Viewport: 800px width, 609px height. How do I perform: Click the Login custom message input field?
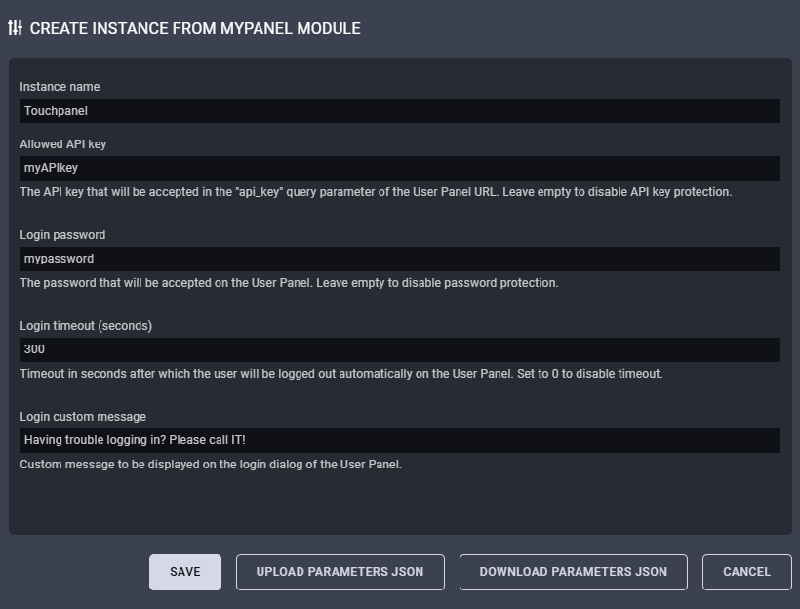(x=400, y=440)
